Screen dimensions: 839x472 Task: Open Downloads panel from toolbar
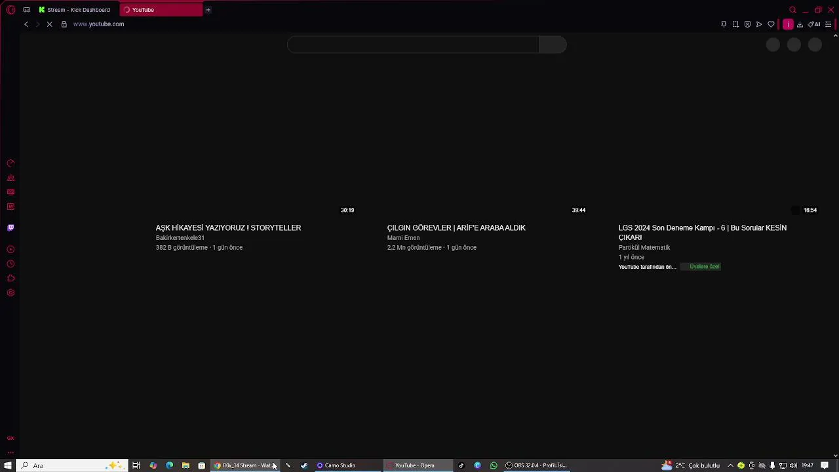[x=800, y=24]
